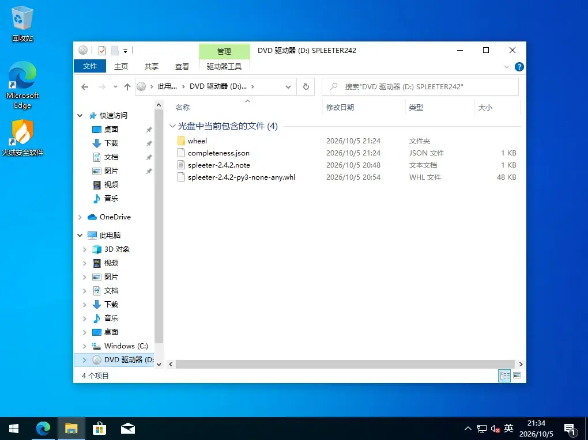The width and height of the screenshot is (588, 440).
Task: Click the horizontal scrollbar under file list
Action: coord(345,365)
